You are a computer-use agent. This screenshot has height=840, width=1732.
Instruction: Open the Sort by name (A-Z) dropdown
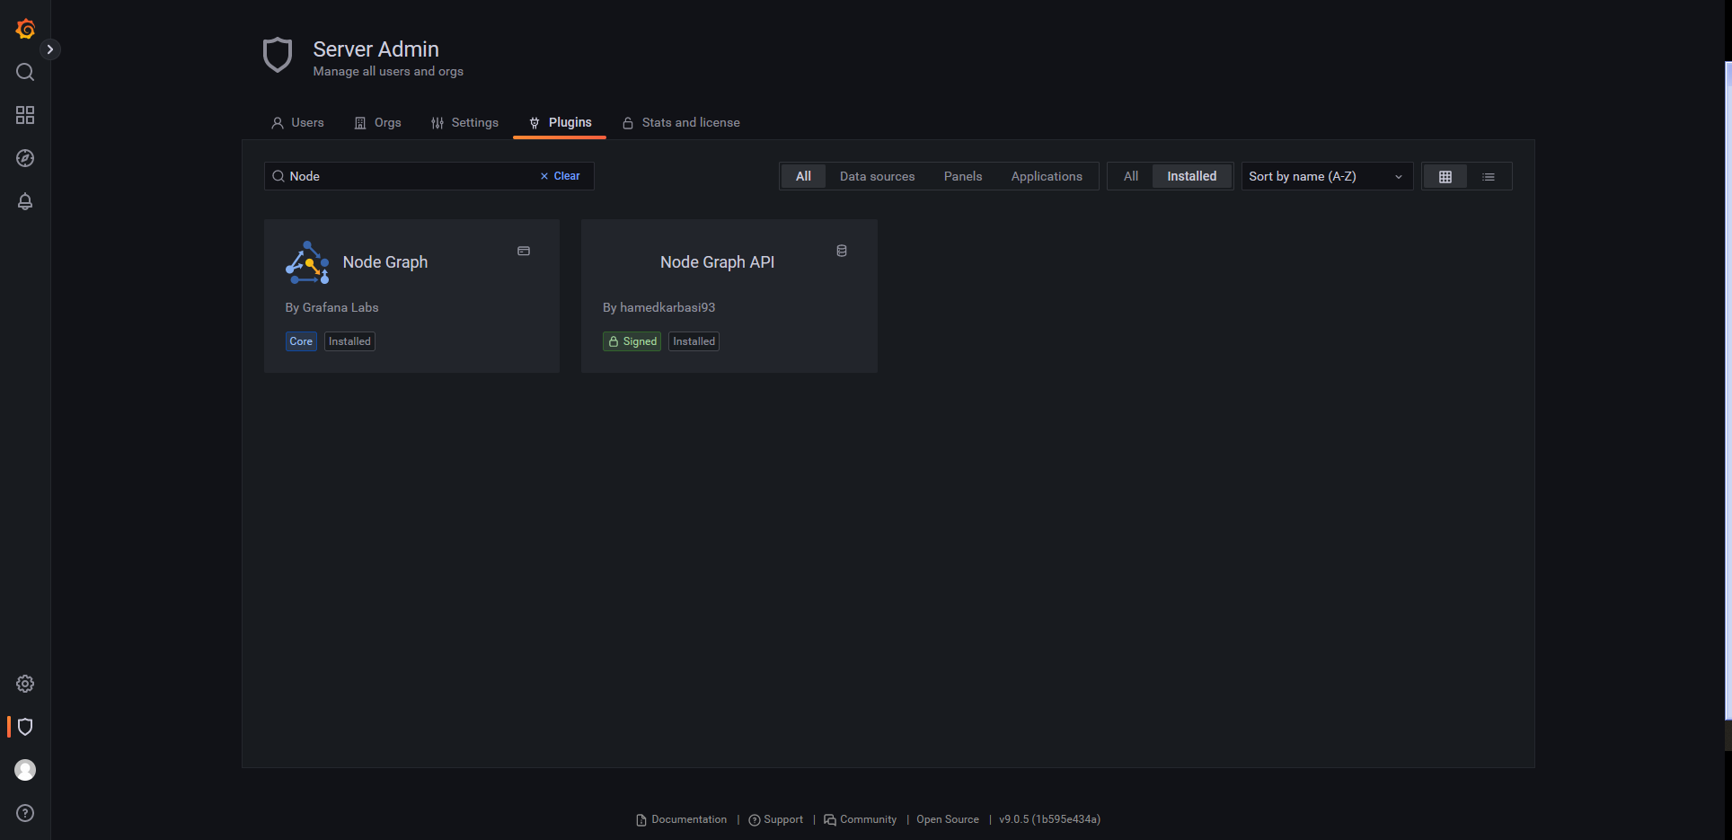click(x=1327, y=176)
